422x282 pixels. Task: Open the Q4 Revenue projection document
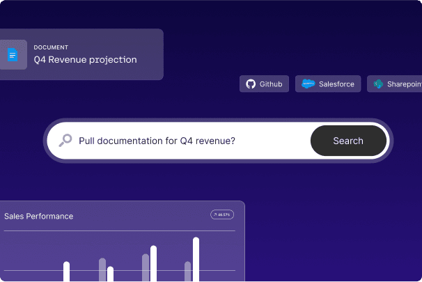(x=85, y=59)
